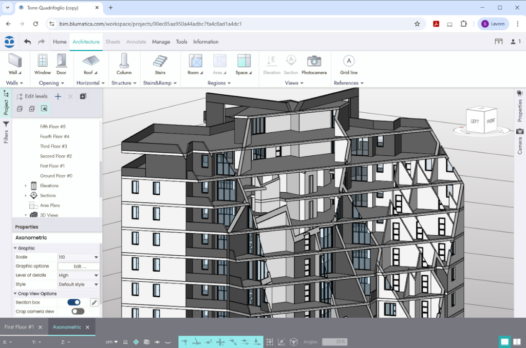This screenshot has width=526, height=348.
Task: Open the Axonometric view tab
Action: 67,326
